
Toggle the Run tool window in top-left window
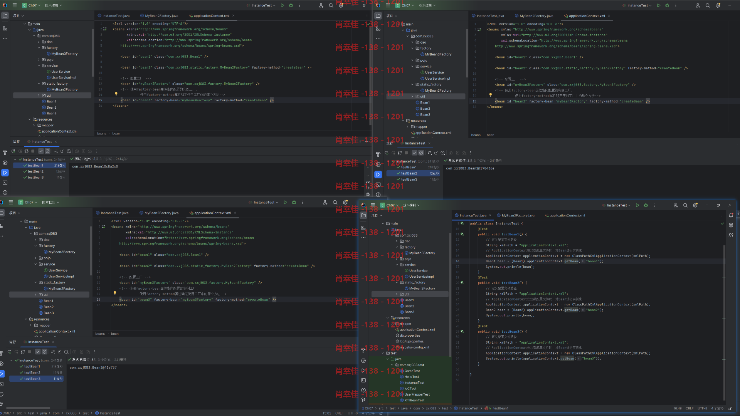coord(5,173)
